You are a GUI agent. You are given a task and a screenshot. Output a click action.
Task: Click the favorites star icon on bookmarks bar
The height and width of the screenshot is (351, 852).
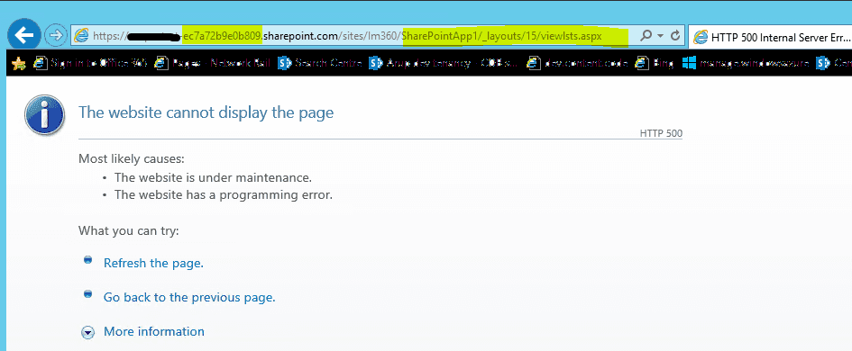pos(18,64)
